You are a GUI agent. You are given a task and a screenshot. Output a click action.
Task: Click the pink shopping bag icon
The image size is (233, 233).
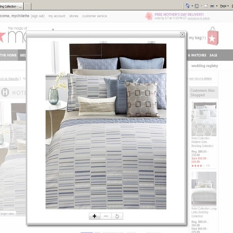coord(213,36)
